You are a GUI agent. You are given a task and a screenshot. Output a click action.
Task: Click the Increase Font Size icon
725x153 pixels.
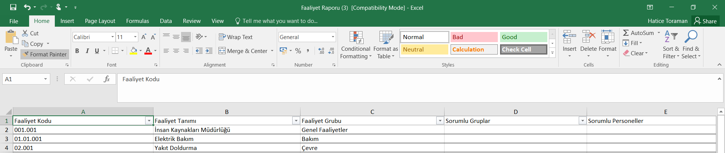(x=144, y=37)
